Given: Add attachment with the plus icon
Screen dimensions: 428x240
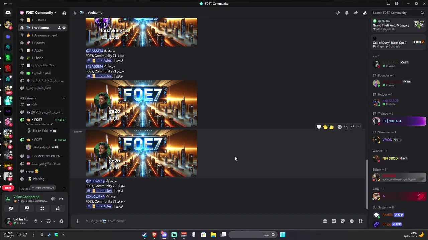Looking at the screenshot, I should coord(78,221).
